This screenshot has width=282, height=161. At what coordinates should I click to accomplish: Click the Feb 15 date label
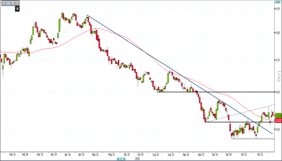click(11, 154)
